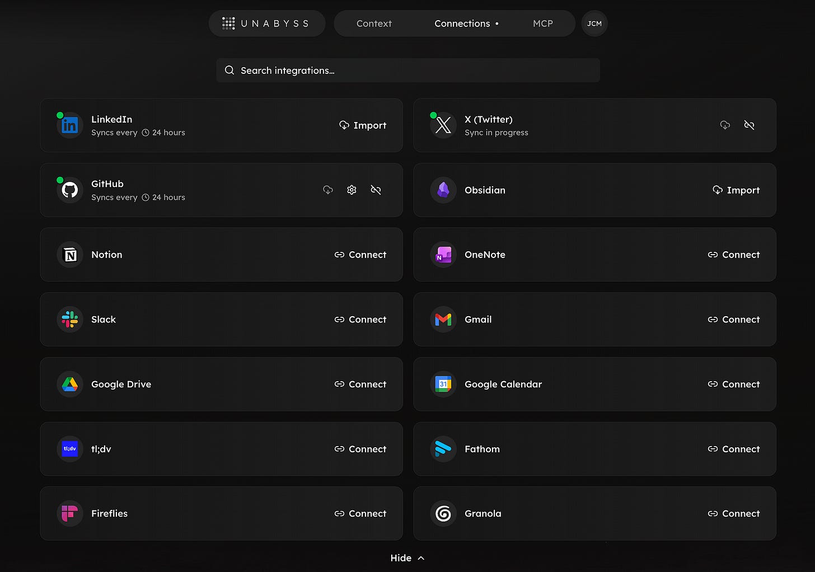This screenshot has width=815, height=572.
Task: Import data from LinkedIn
Action: coord(363,125)
